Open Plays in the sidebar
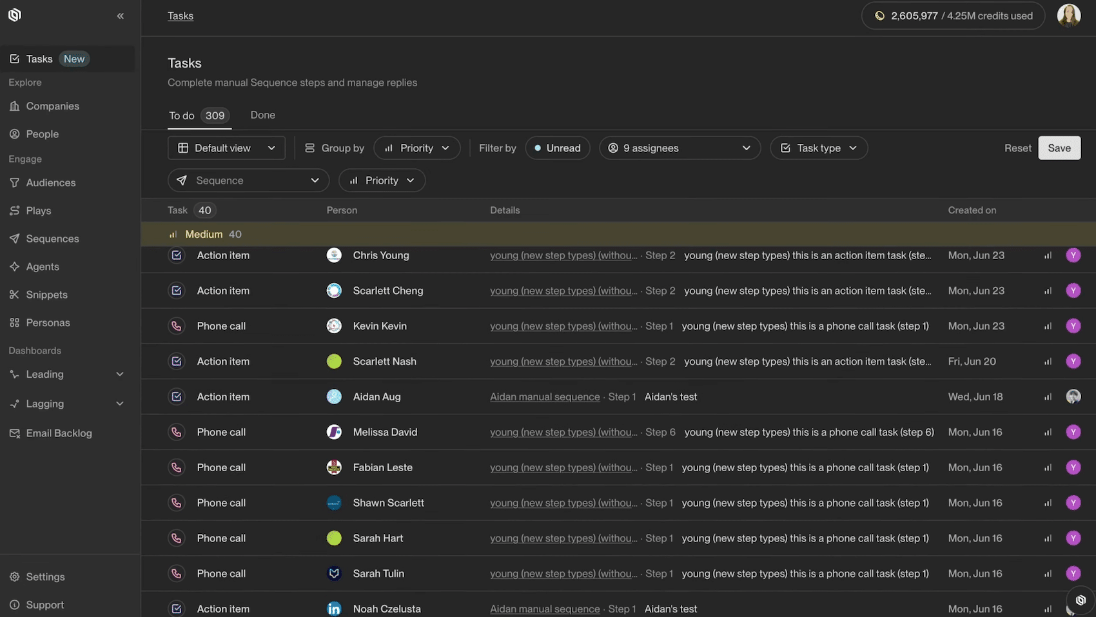1096x617 pixels. pos(38,211)
